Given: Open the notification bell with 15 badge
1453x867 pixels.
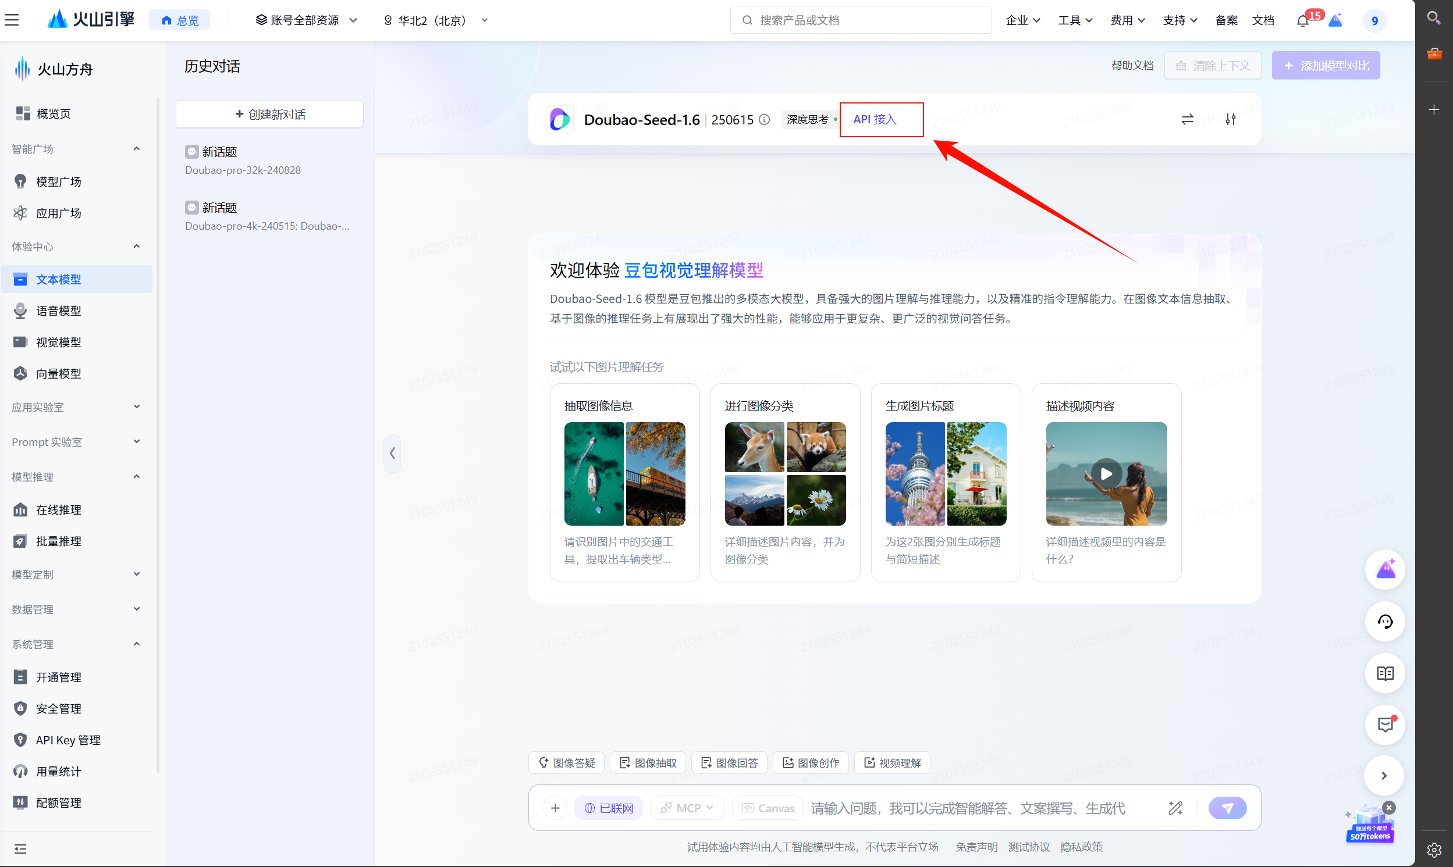Looking at the screenshot, I should pos(1302,20).
